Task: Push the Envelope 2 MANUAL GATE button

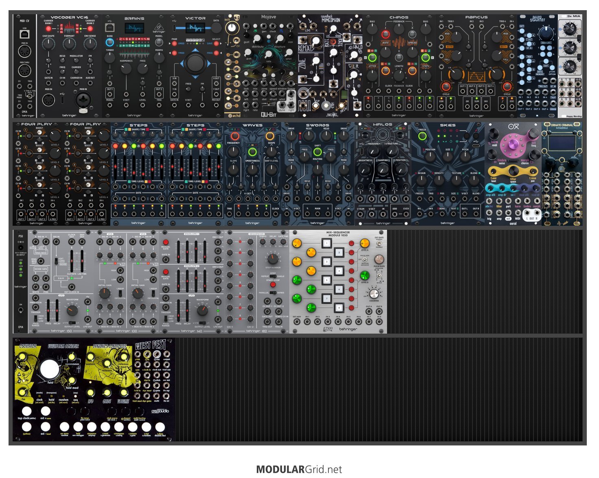Action: coord(166,272)
